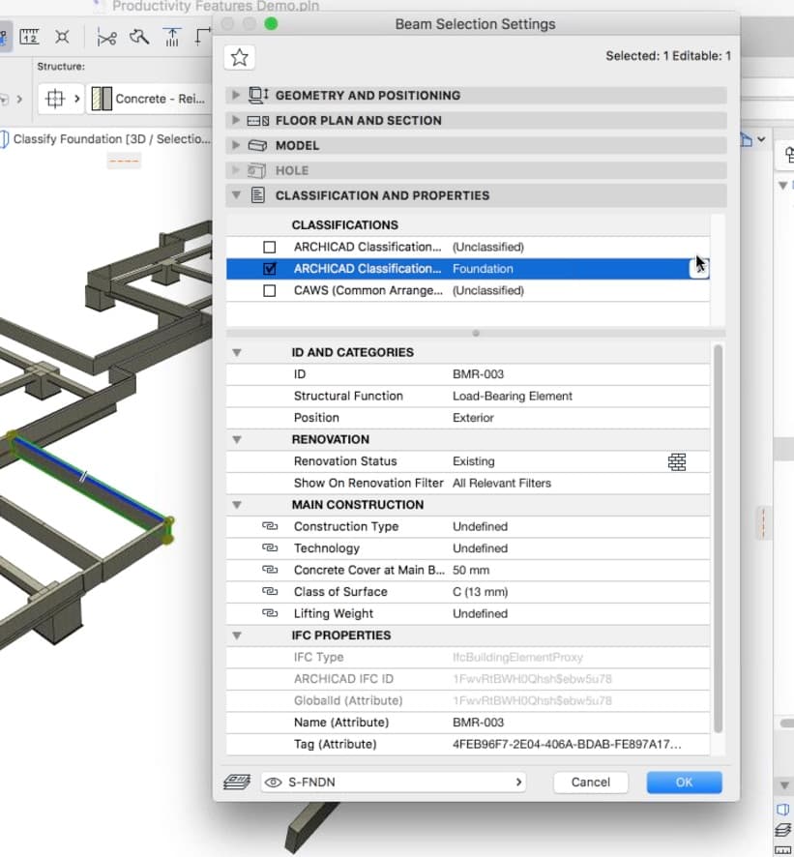Click the Classification and Properties document icon
This screenshot has width=794, height=857.
(x=258, y=195)
